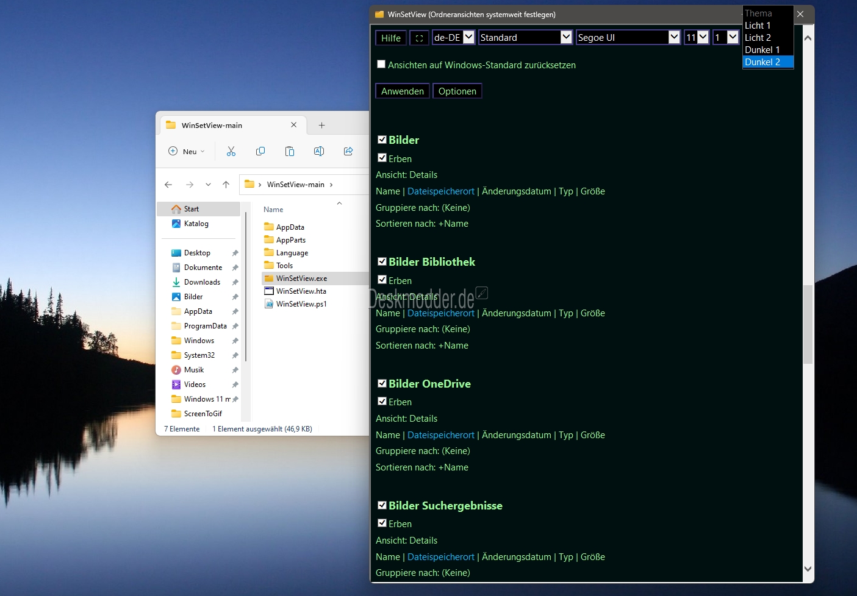857x596 pixels.
Task: Open the Segoe UI font dropdown
Action: pos(628,37)
